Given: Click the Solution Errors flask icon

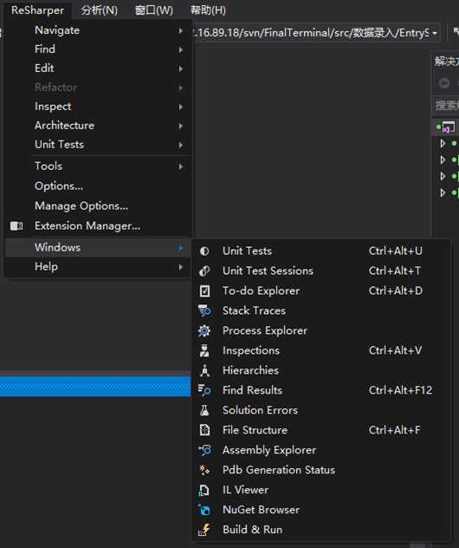Looking at the screenshot, I should [x=204, y=410].
